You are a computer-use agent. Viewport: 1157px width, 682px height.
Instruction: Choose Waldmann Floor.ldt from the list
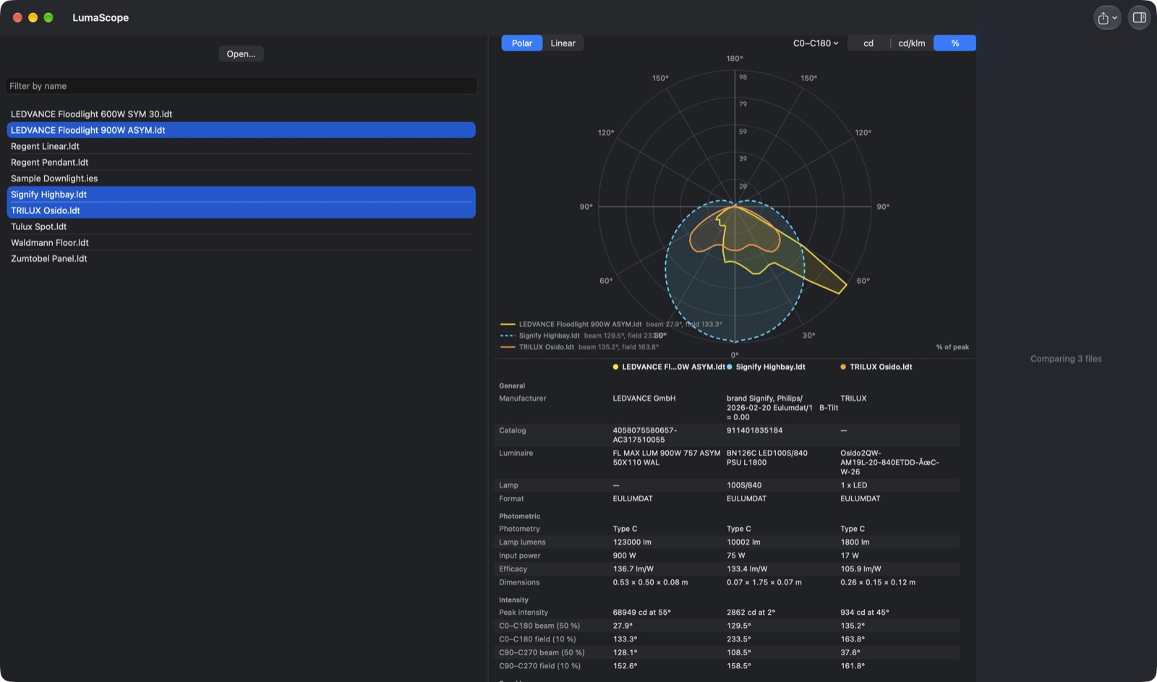pyautogui.click(x=241, y=243)
